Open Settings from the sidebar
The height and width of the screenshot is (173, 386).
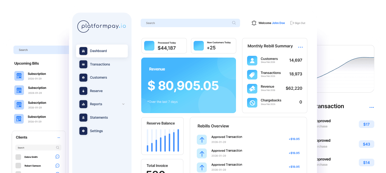pos(96,131)
